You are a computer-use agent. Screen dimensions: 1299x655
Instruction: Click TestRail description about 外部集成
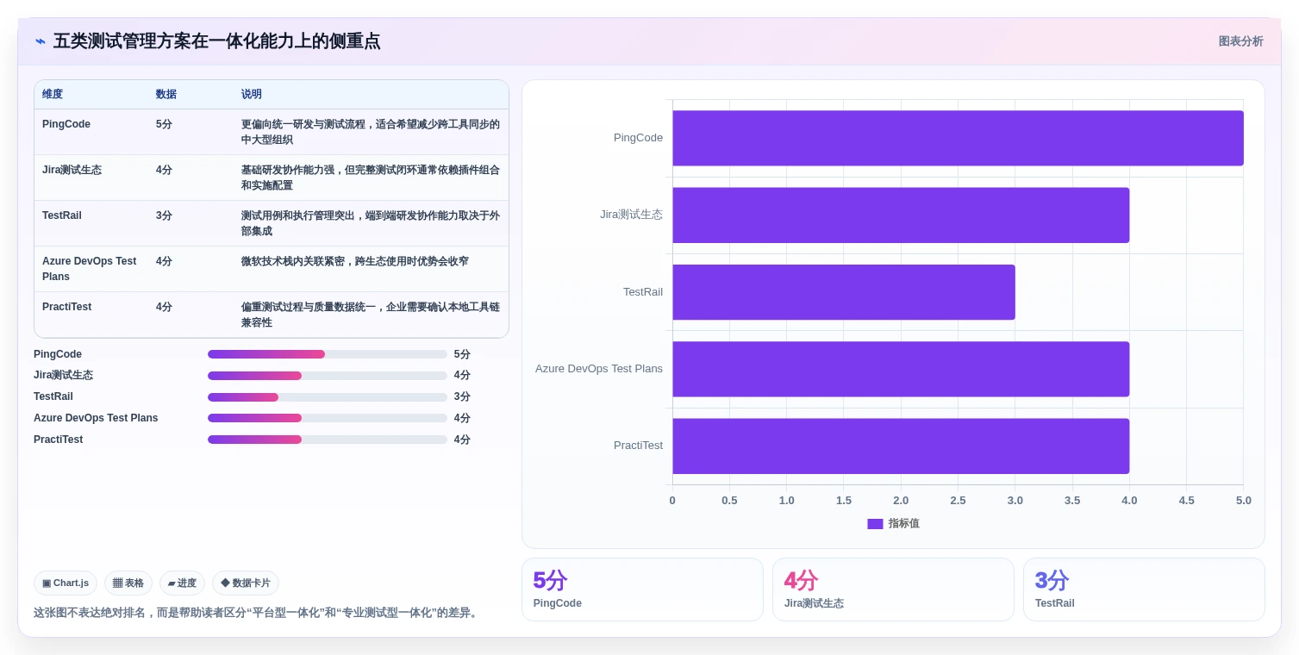371,223
